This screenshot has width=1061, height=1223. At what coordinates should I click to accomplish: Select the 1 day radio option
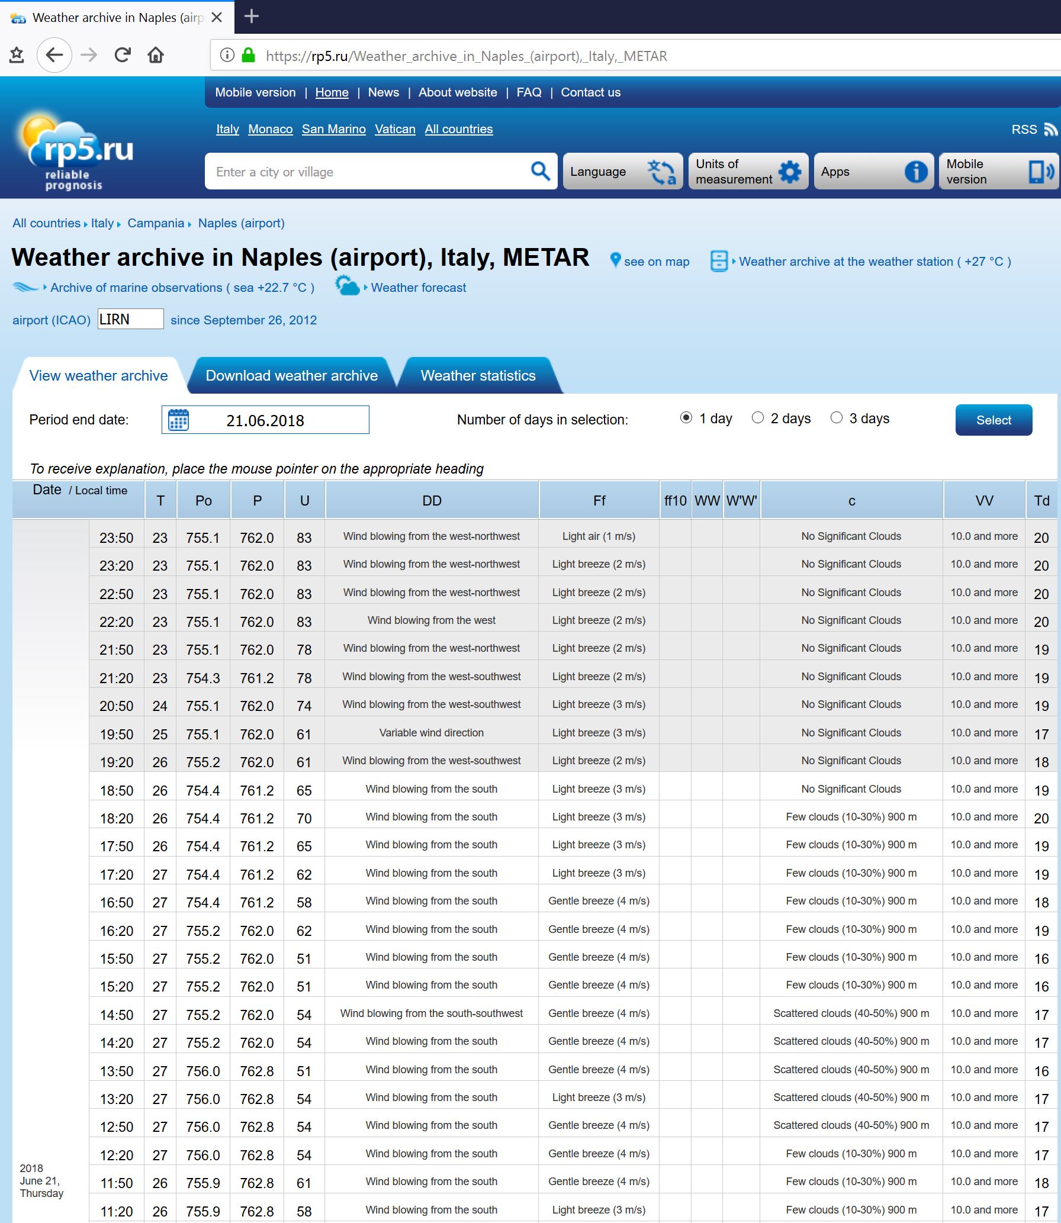tap(686, 418)
